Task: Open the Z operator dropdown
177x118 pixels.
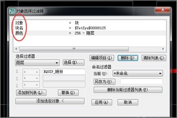Action: (x=31, y=85)
